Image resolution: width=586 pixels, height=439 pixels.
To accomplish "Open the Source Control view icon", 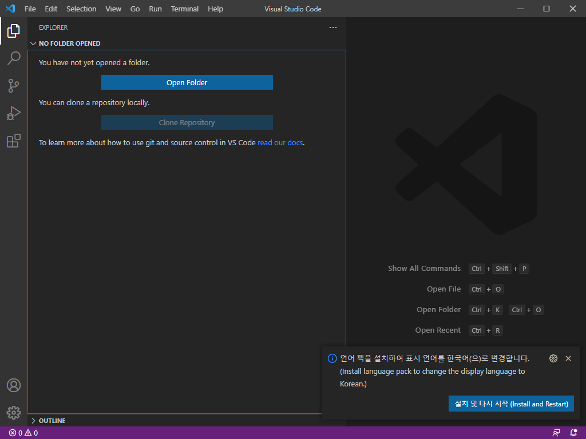I will tap(14, 86).
